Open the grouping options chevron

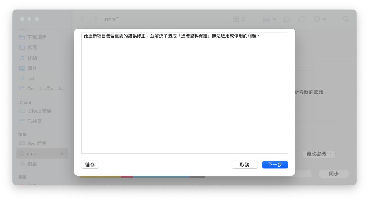(243, 19)
